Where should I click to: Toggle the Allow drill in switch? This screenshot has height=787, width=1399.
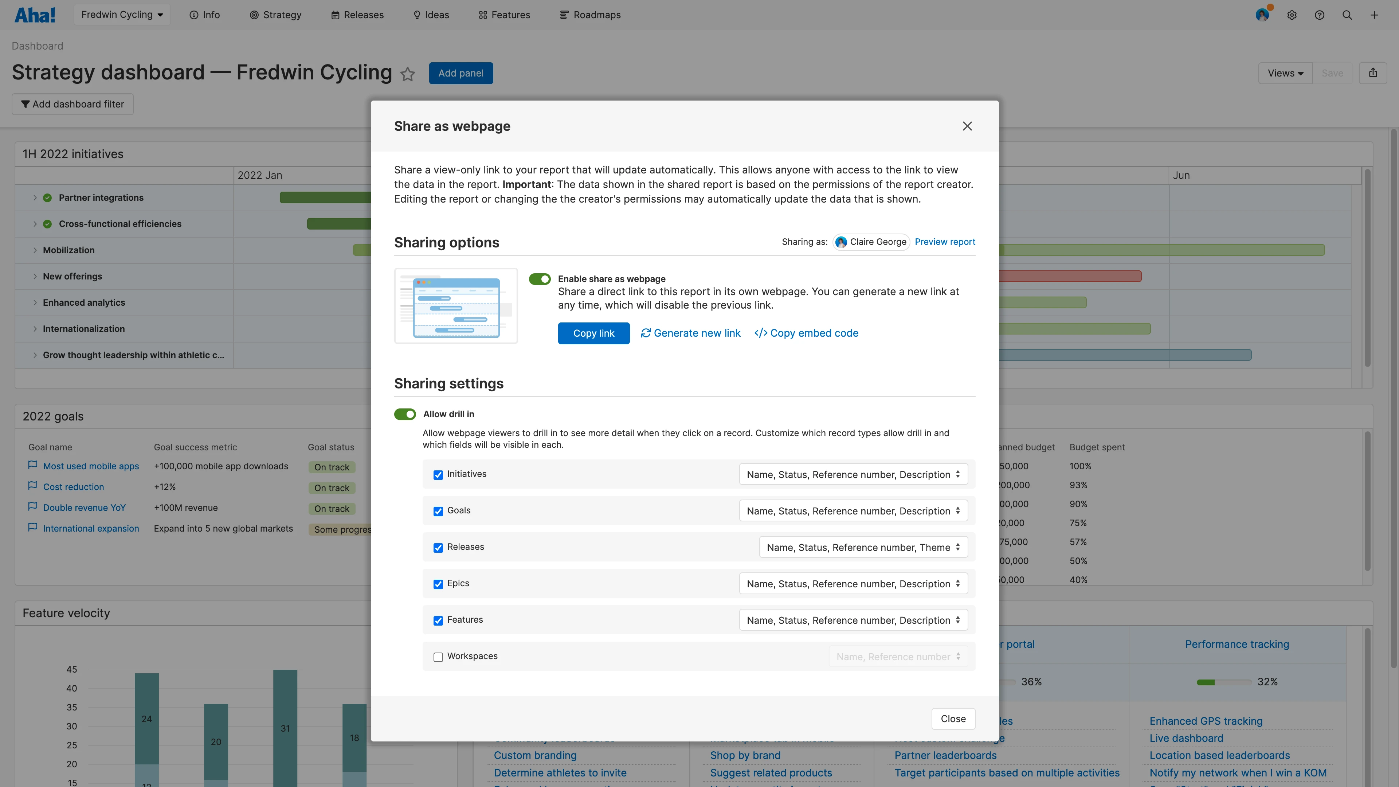(x=405, y=414)
